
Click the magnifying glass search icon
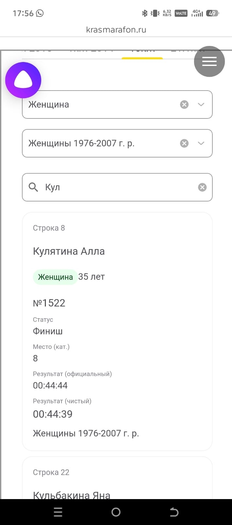point(33,187)
